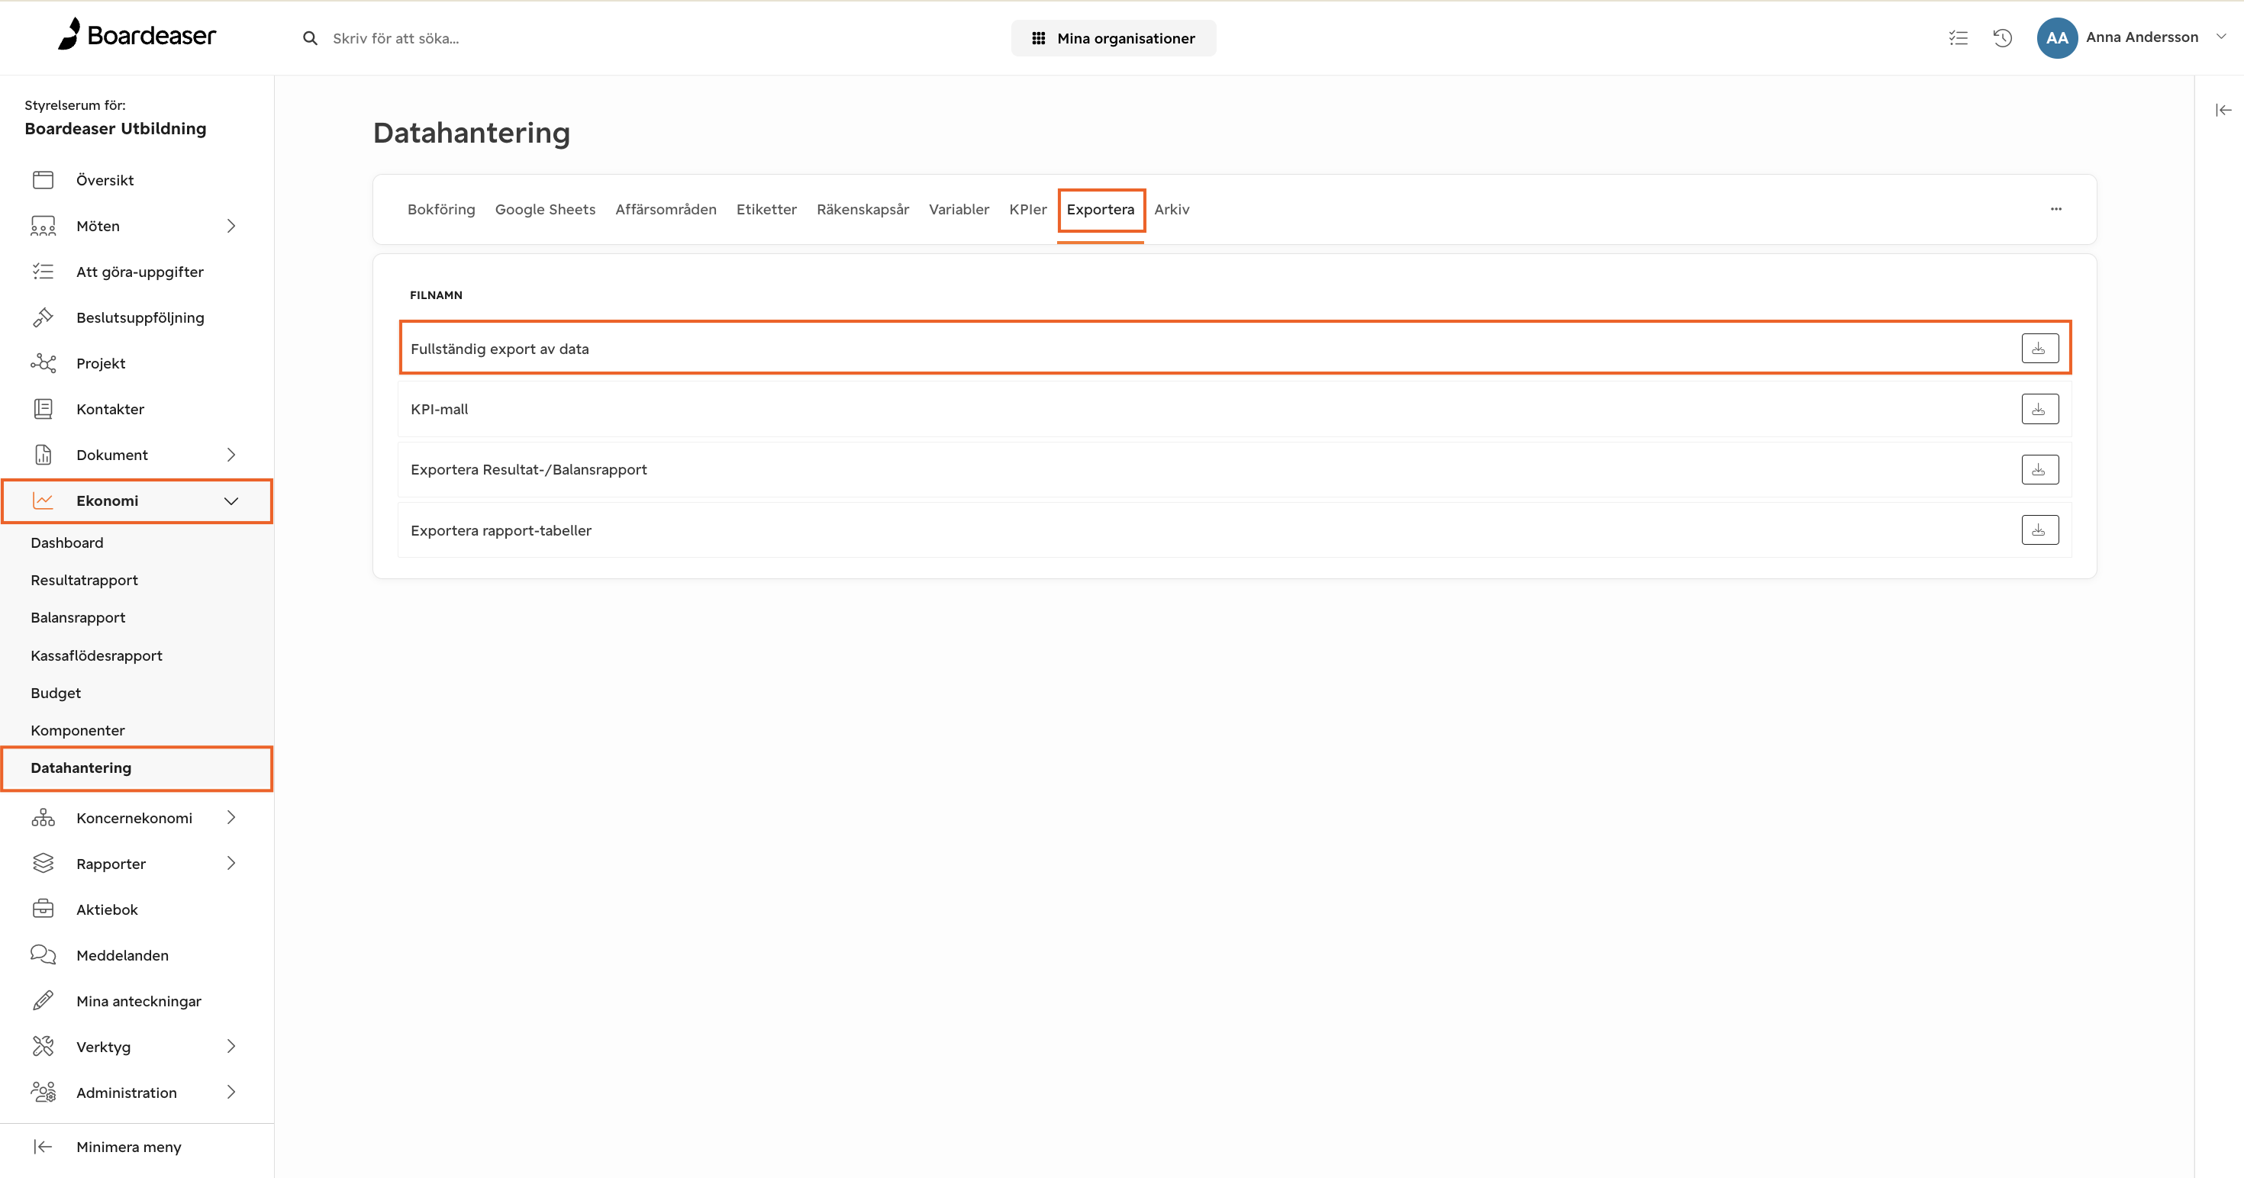2244x1178 pixels.
Task: Click the Rapporter layers icon
Action: click(43, 864)
